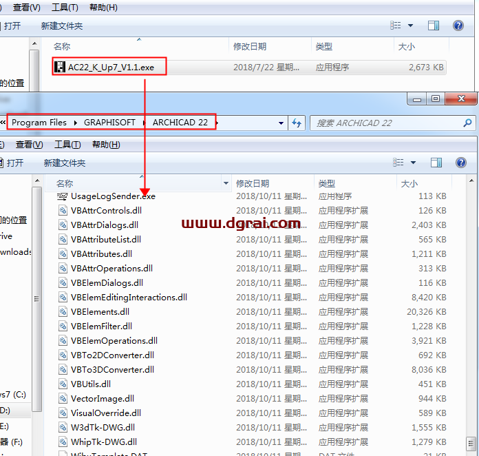Open the 查看(V) menu in the ARCHICAD 22 window
479x456 pixels.
pyautogui.click(x=30, y=145)
